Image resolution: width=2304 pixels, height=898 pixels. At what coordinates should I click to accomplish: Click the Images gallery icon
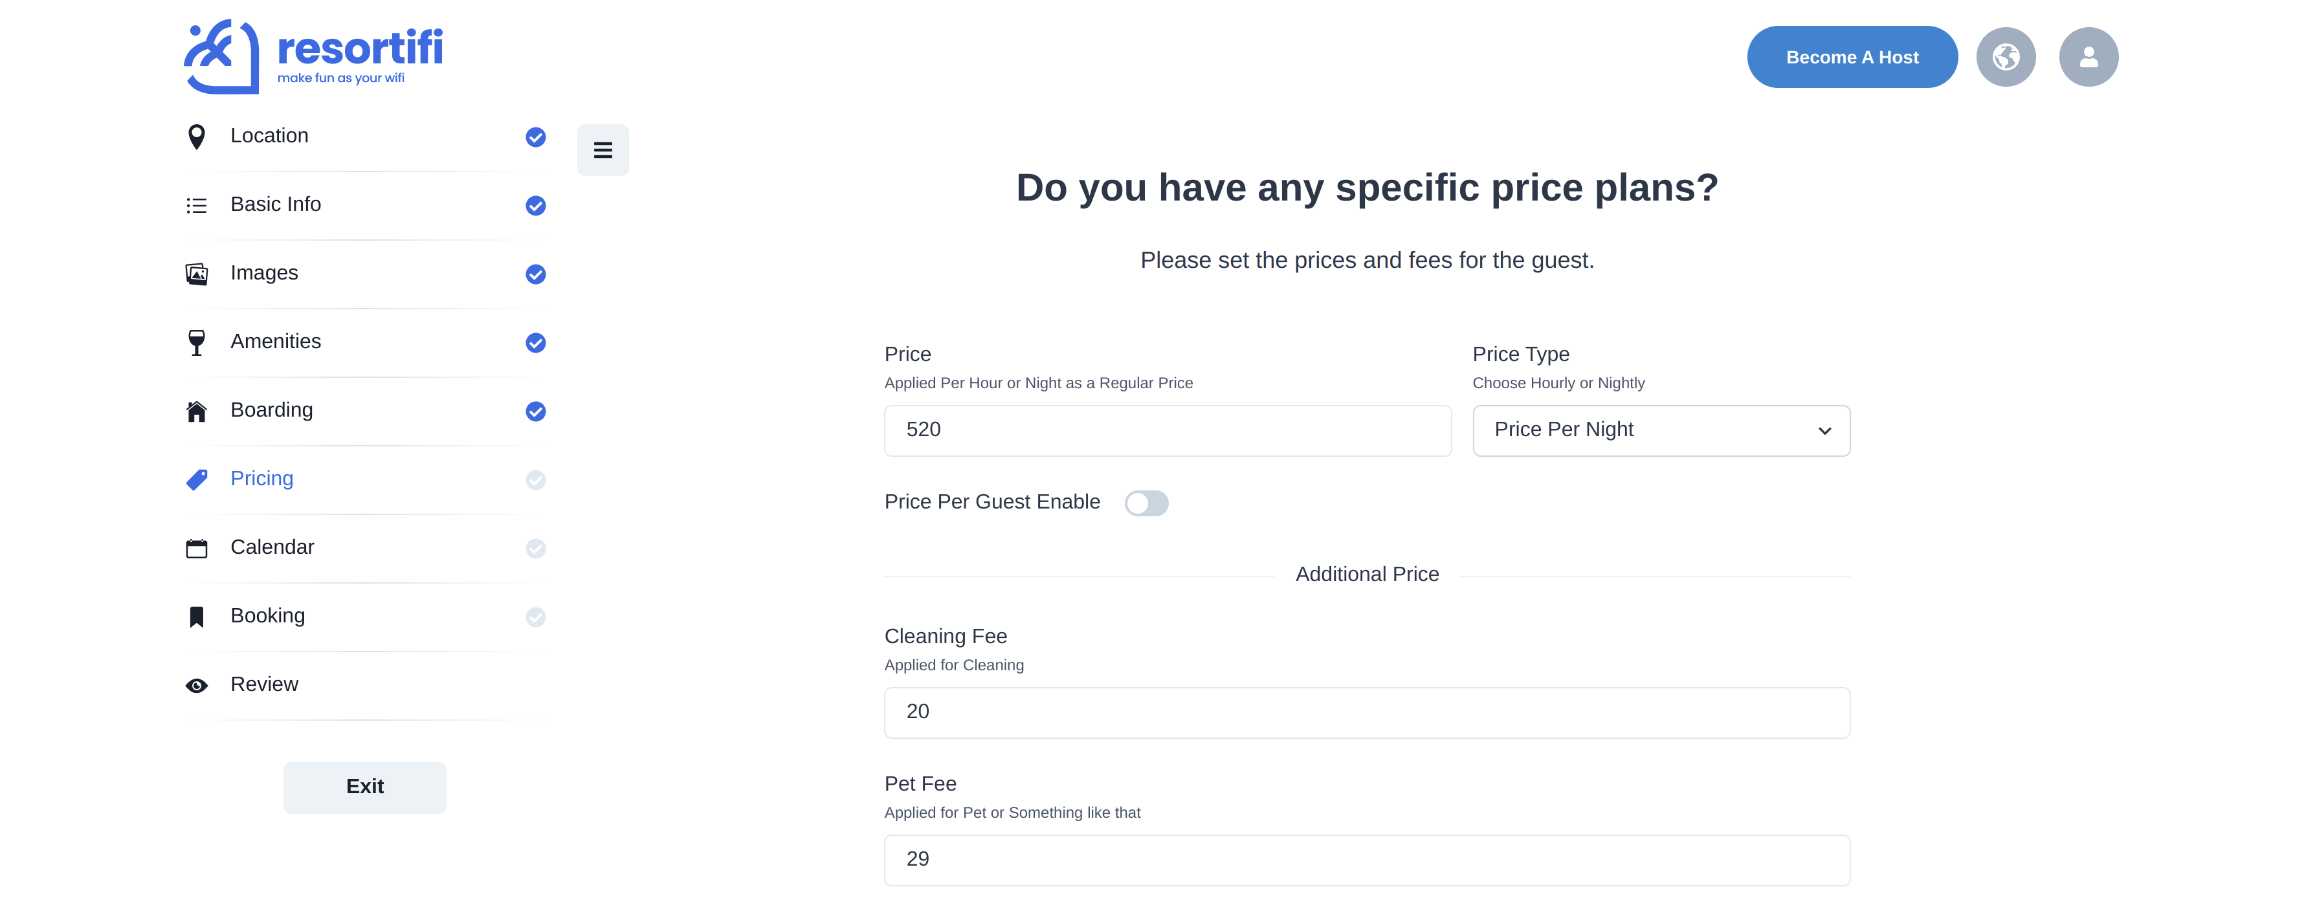coord(197,274)
